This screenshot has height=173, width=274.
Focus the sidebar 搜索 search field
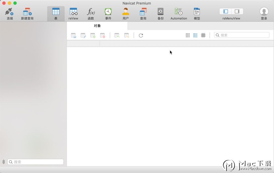point(35,162)
